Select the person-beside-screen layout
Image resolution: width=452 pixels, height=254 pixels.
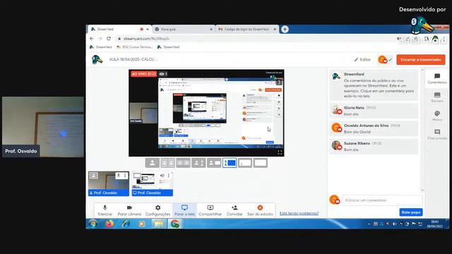pyautogui.click(x=214, y=163)
